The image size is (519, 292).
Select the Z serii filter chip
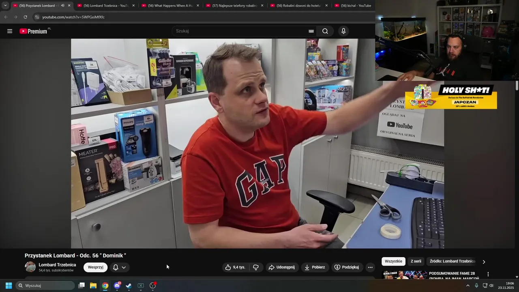click(x=416, y=262)
